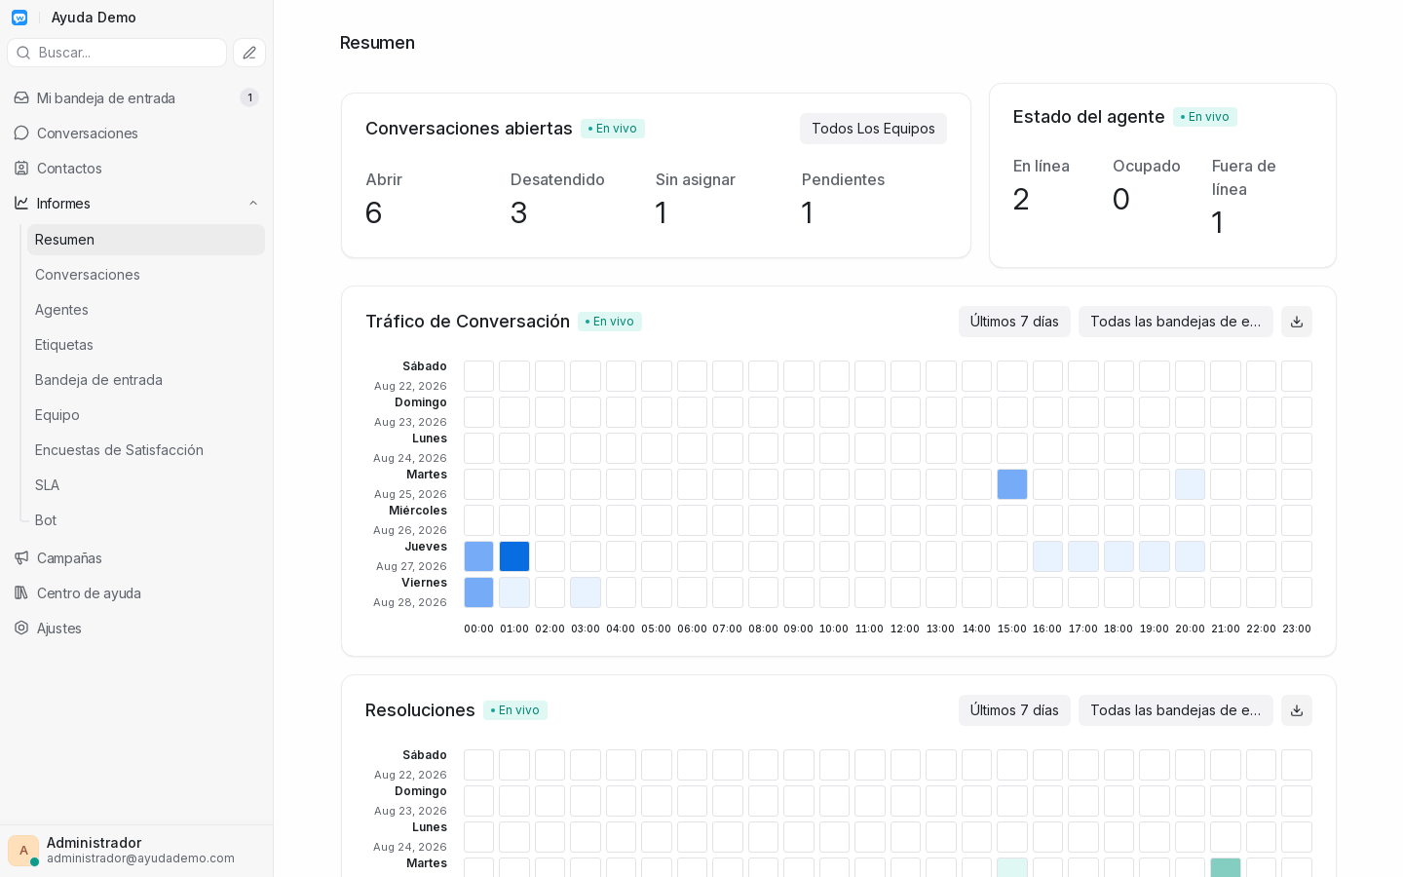
Task: Click the Abrir count of 6
Action: (374, 212)
